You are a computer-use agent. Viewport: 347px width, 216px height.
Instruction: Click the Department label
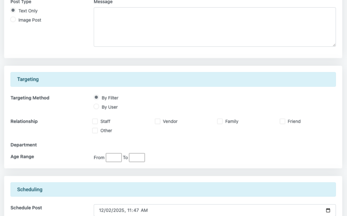point(24,145)
